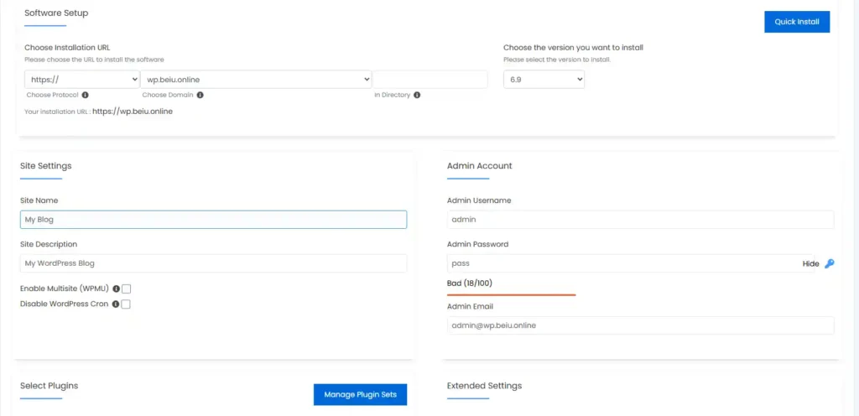
Task: Focus the Site Name field
Action: (213, 220)
